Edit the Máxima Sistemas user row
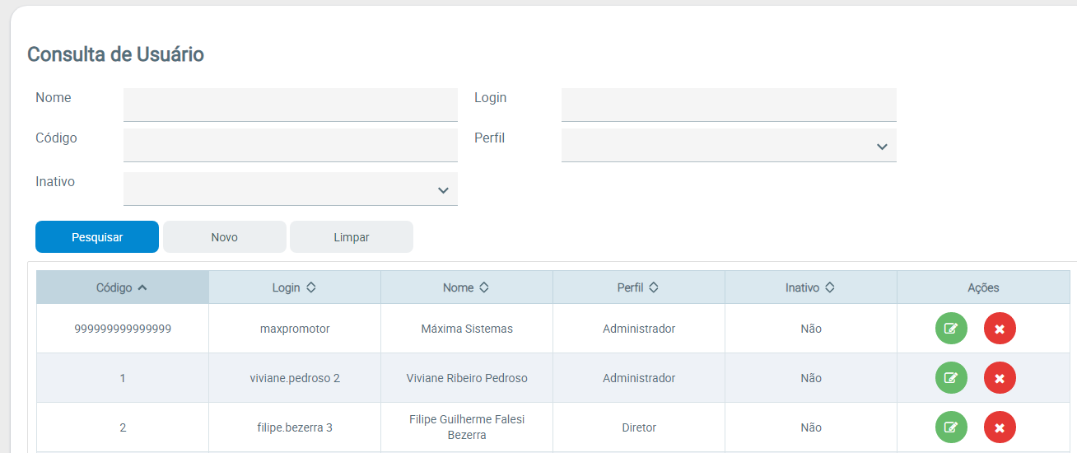Image resolution: width=1077 pixels, height=453 pixels. pos(951,329)
